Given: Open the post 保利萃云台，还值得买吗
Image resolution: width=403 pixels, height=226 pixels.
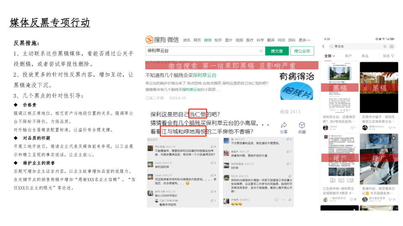Looking at the screenshot, I should click(x=339, y=119).
